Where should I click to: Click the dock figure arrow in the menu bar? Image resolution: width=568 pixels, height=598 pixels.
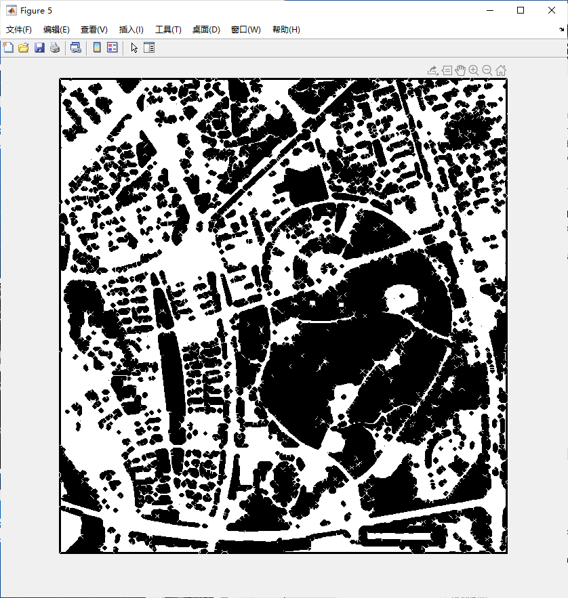click(x=561, y=30)
